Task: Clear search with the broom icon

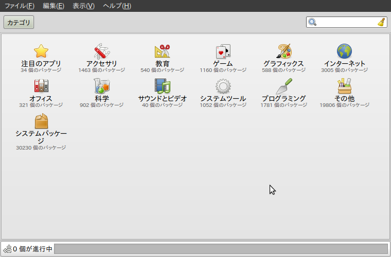Action: pos(382,22)
